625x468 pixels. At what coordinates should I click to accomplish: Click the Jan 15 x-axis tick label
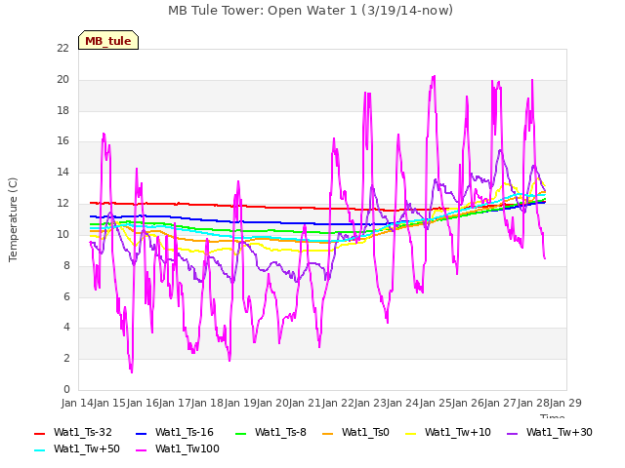pos(109,403)
